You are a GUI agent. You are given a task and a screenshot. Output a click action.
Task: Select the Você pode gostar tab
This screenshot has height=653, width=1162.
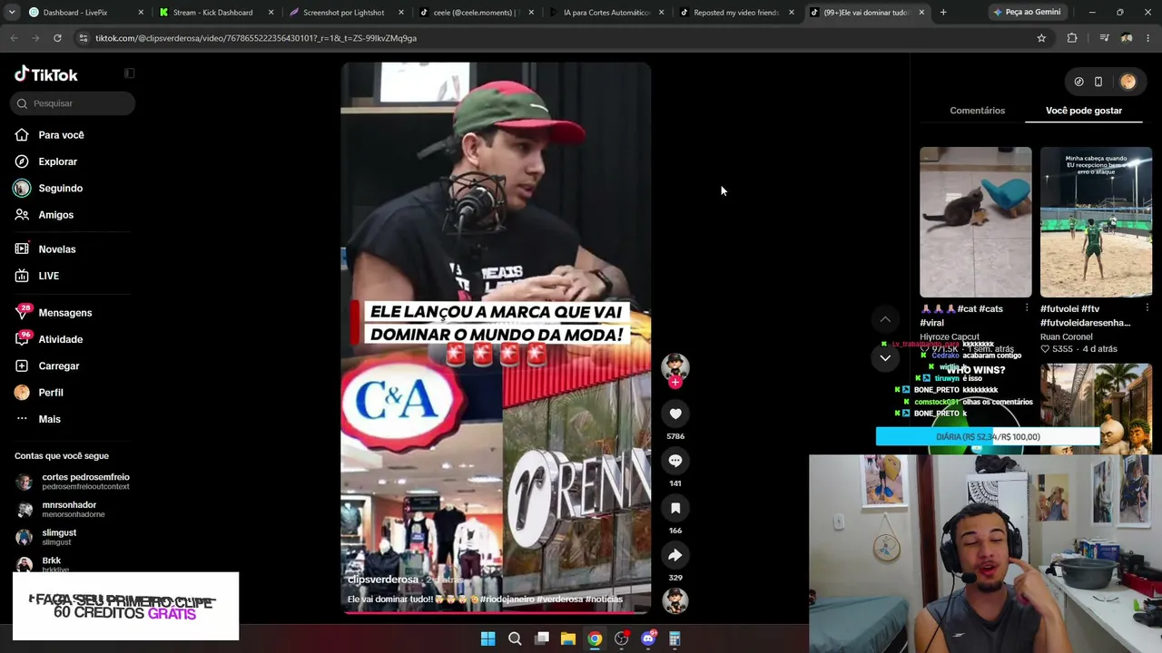1084,111
